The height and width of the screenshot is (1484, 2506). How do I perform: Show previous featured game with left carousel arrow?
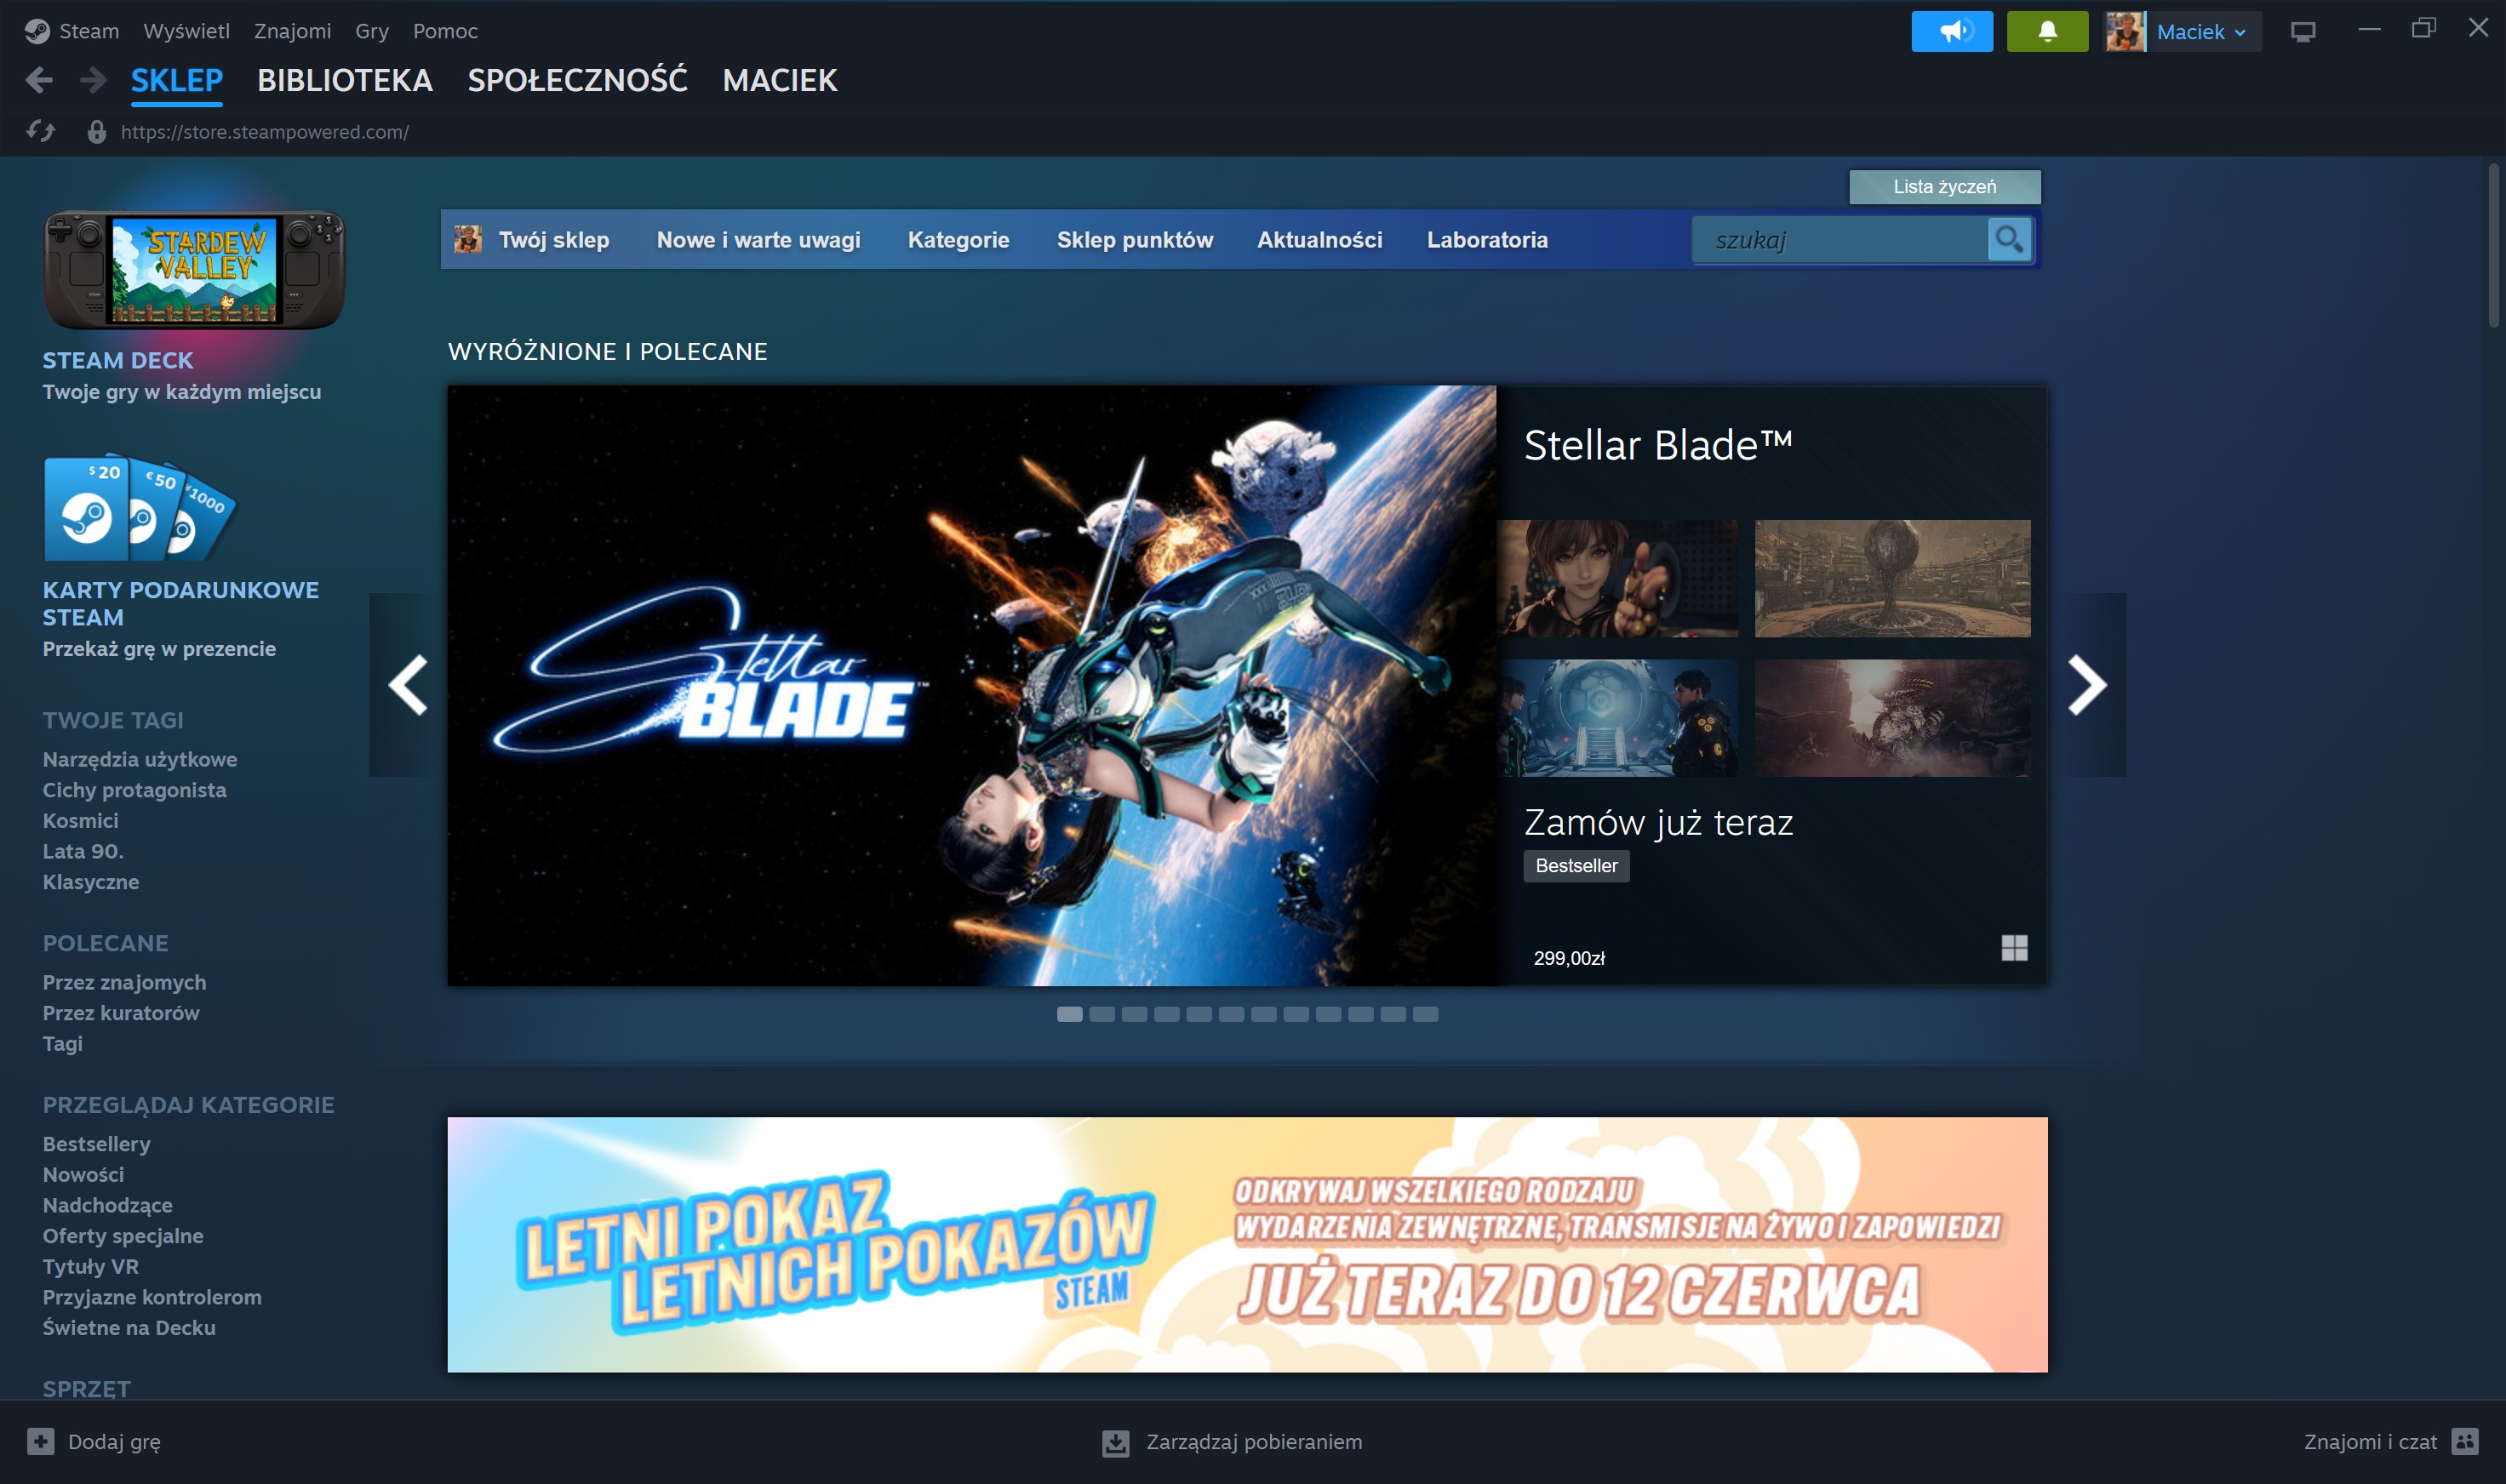(407, 685)
